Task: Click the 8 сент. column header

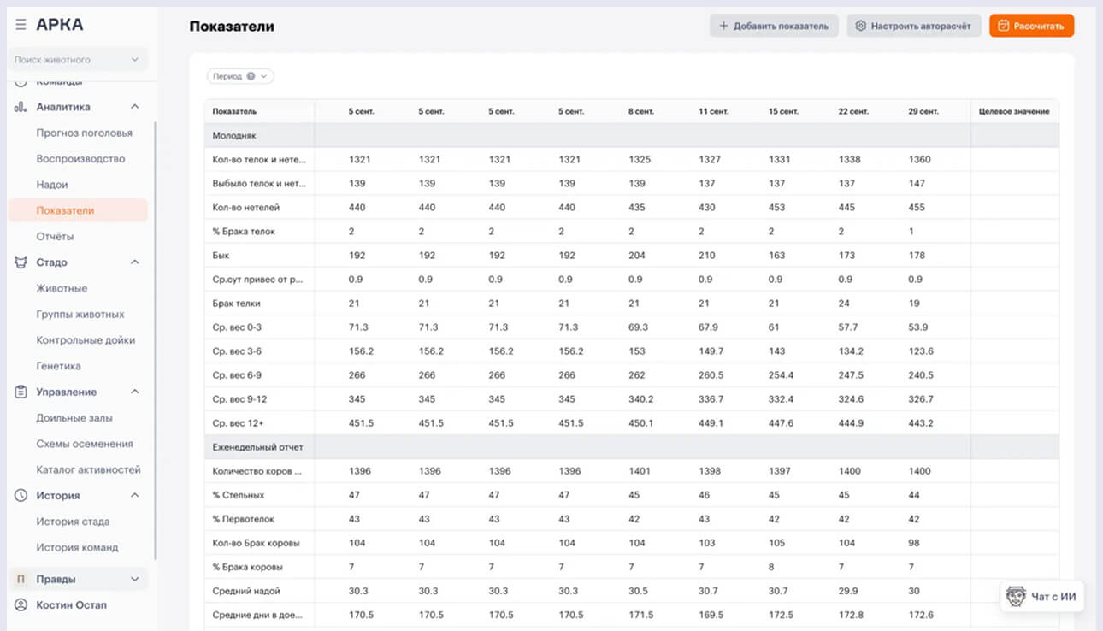Action: (x=640, y=111)
